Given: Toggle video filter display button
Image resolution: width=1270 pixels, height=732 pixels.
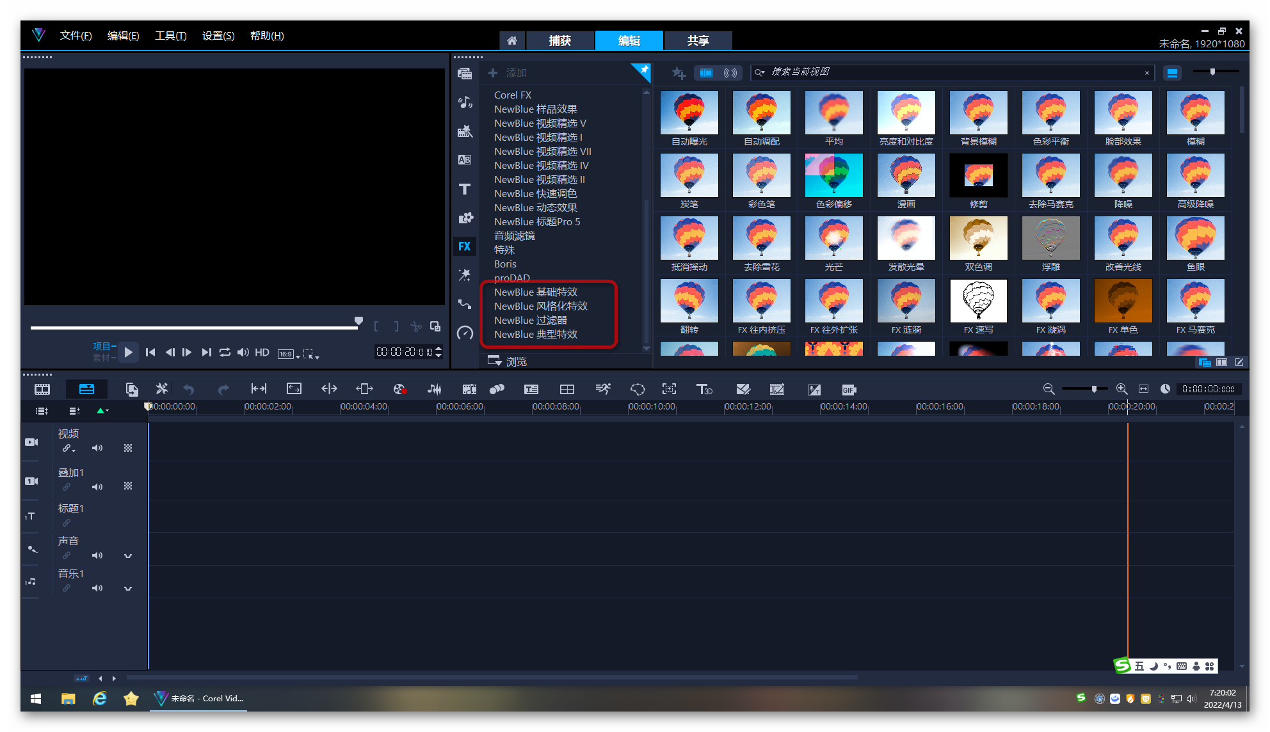Looking at the screenshot, I should click(706, 73).
